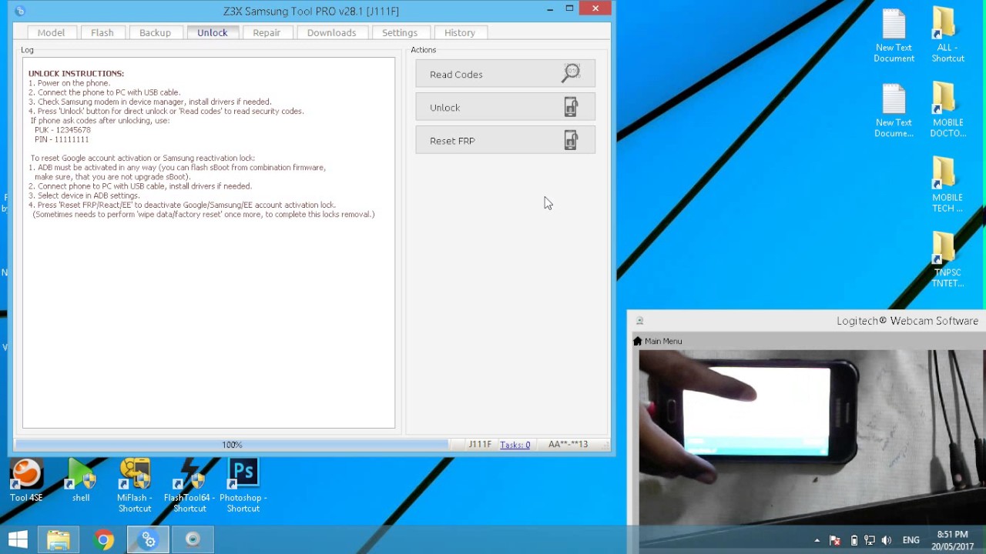The height and width of the screenshot is (554, 986).
Task: Click the Z3X app icon in title bar
Action: (20, 11)
